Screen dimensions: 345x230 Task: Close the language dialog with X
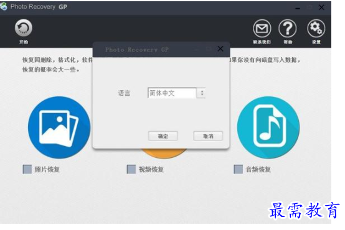pos(220,48)
